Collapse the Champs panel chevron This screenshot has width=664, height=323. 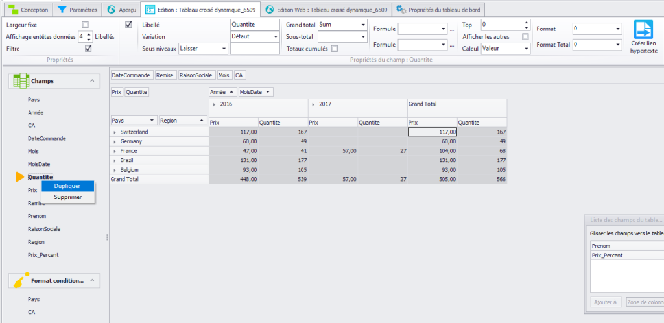click(92, 81)
